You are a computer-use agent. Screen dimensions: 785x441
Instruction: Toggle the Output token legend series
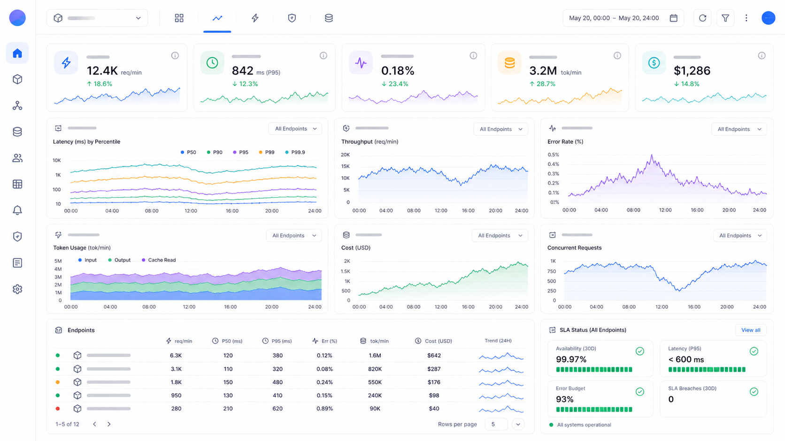(x=119, y=260)
